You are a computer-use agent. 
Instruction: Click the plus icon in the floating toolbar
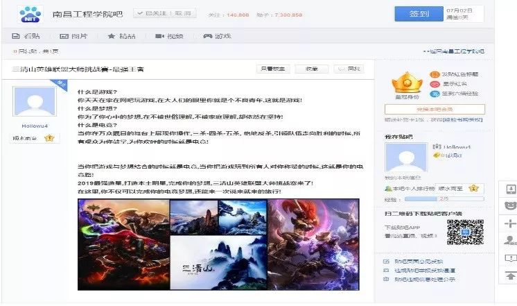(510, 223)
